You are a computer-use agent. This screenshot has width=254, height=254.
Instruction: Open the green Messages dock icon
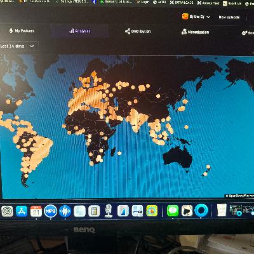tap(173, 211)
